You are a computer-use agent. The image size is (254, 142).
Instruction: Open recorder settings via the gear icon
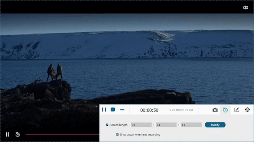[247, 110]
